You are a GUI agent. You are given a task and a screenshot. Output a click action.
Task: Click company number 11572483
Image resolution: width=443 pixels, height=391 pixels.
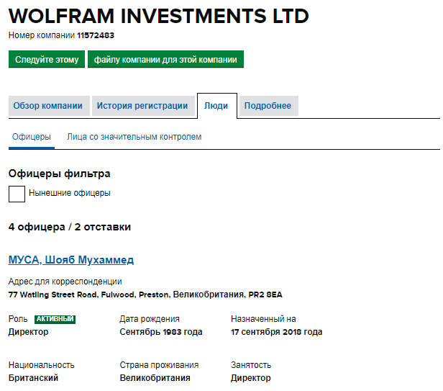(96, 35)
